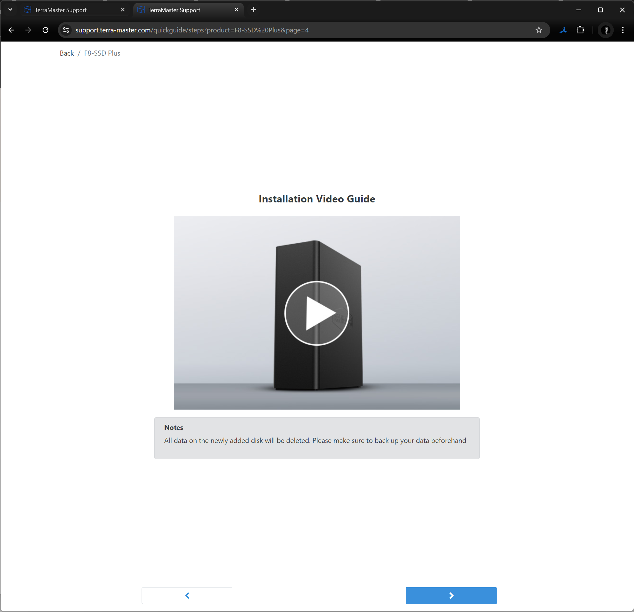
Task: Bookmark this page with the star icon
Action: 538,30
